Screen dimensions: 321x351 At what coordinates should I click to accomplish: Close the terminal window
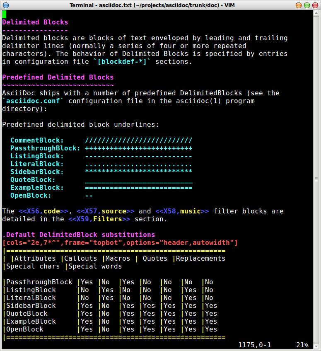tap(315, 5)
